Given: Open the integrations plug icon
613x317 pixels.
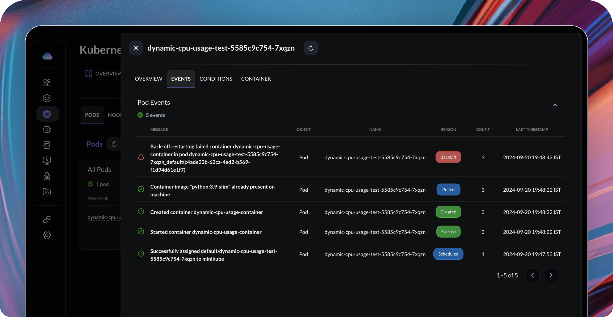Looking at the screenshot, I should pos(47,219).
